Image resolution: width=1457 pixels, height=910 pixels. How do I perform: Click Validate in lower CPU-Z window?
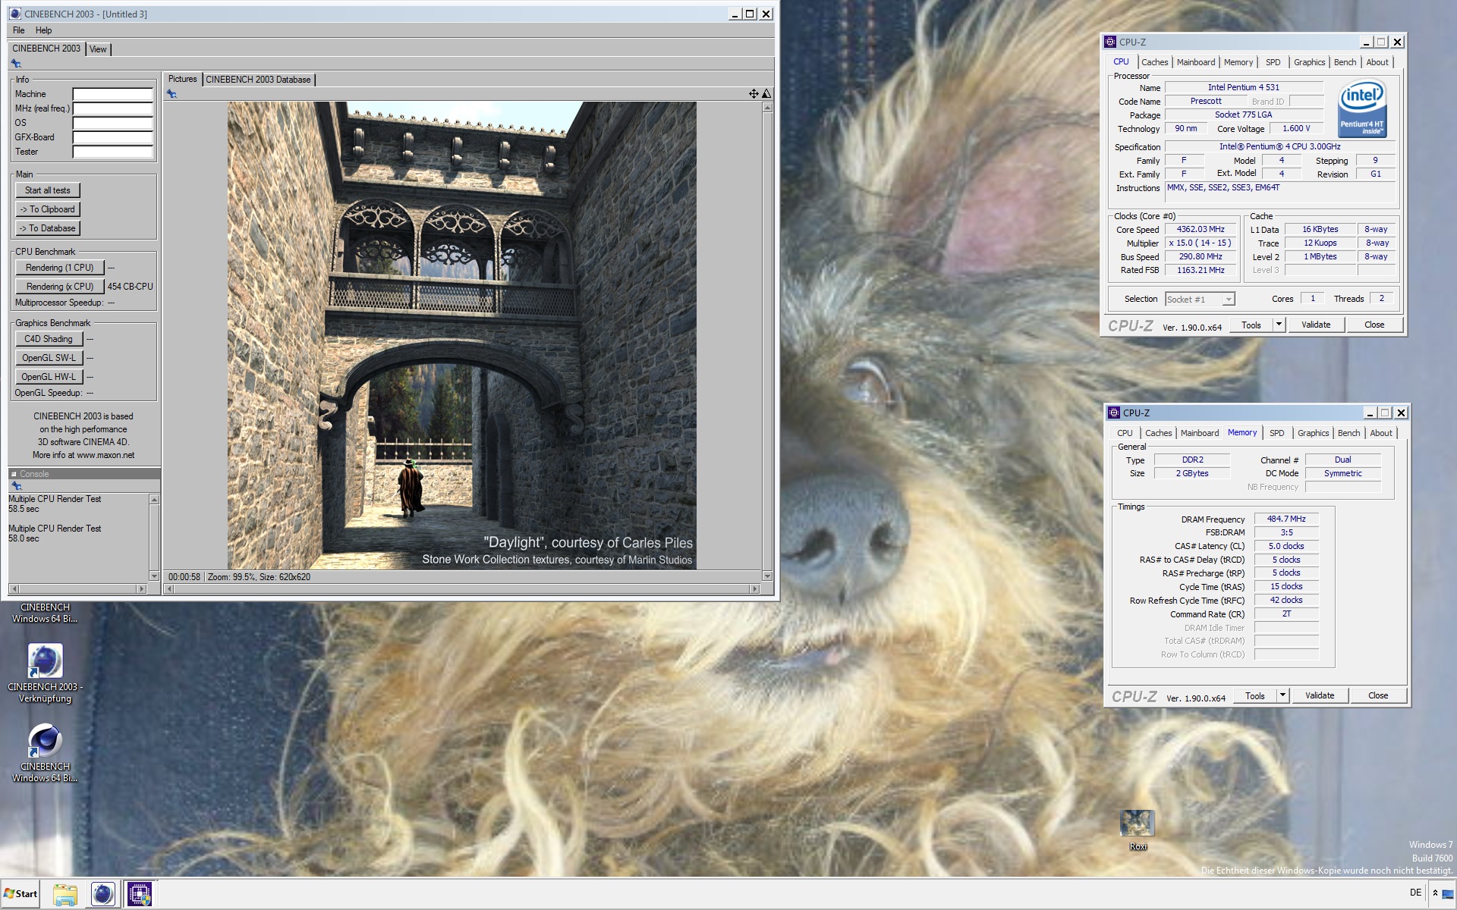click(1320, 695)
